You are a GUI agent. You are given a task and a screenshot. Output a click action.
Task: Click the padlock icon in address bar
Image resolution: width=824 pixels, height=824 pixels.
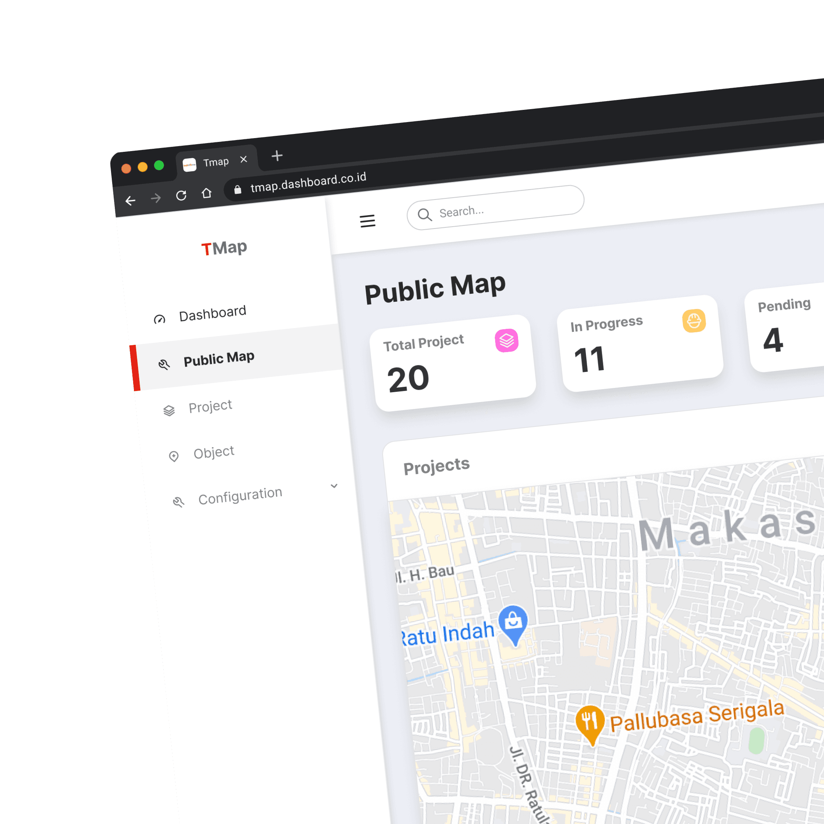238,189
